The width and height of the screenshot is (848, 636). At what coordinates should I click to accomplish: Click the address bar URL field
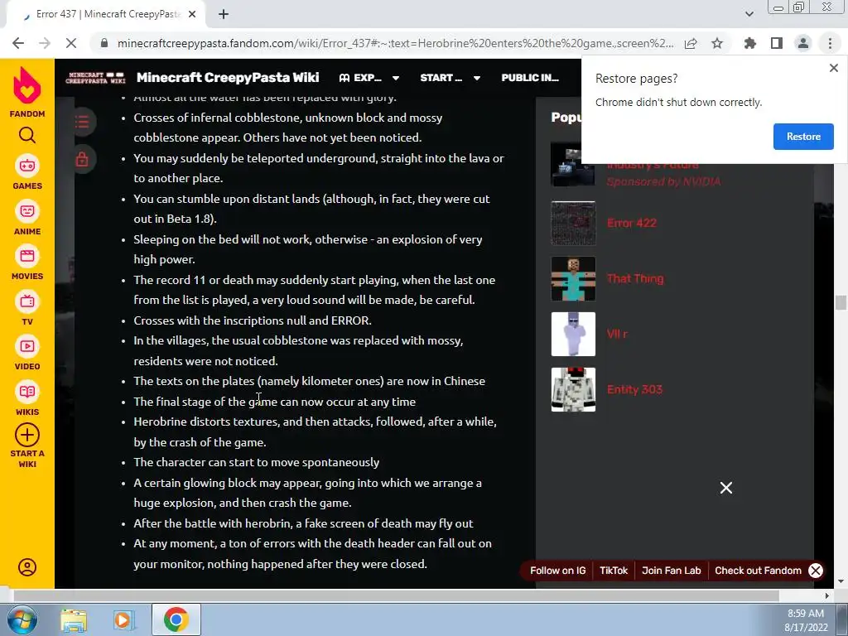(395, 43)
